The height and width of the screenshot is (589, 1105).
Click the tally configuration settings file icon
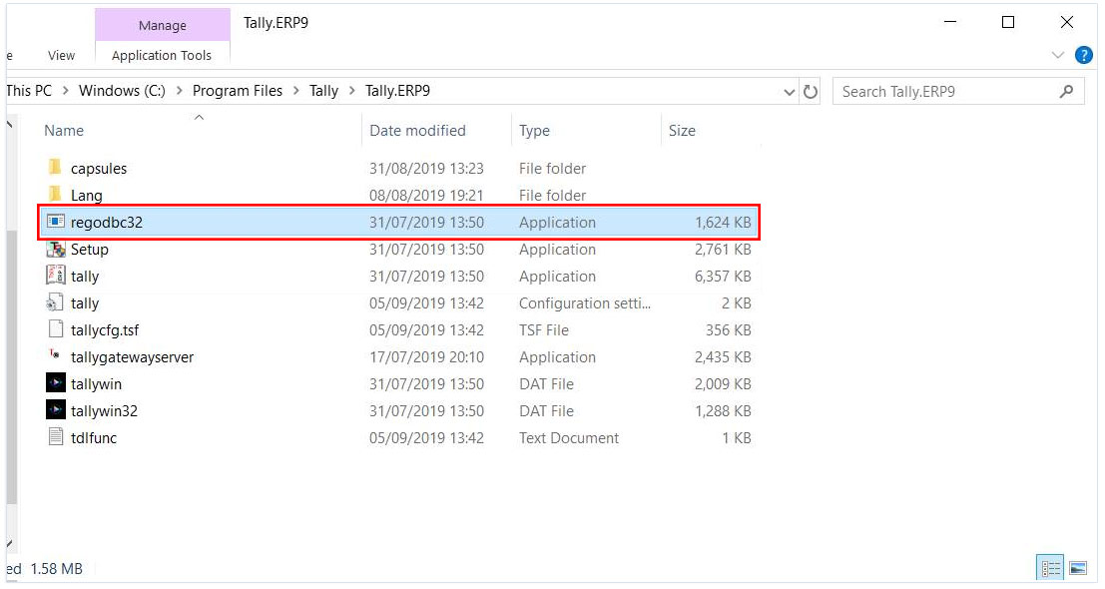coord(56,302)
